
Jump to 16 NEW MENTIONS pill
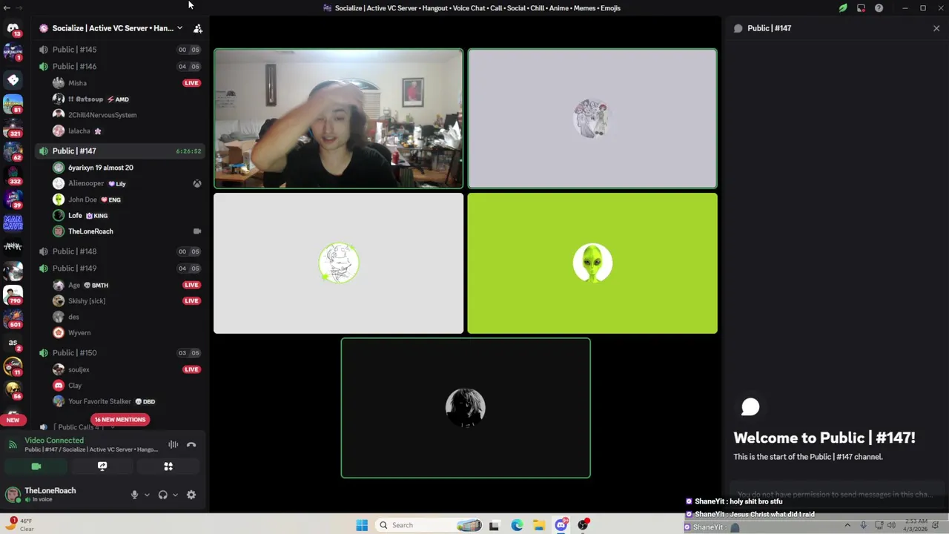point(120,420)
